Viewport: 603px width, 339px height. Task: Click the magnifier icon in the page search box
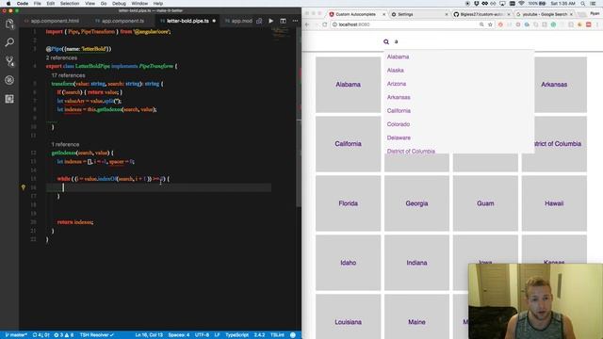[386, 41]
